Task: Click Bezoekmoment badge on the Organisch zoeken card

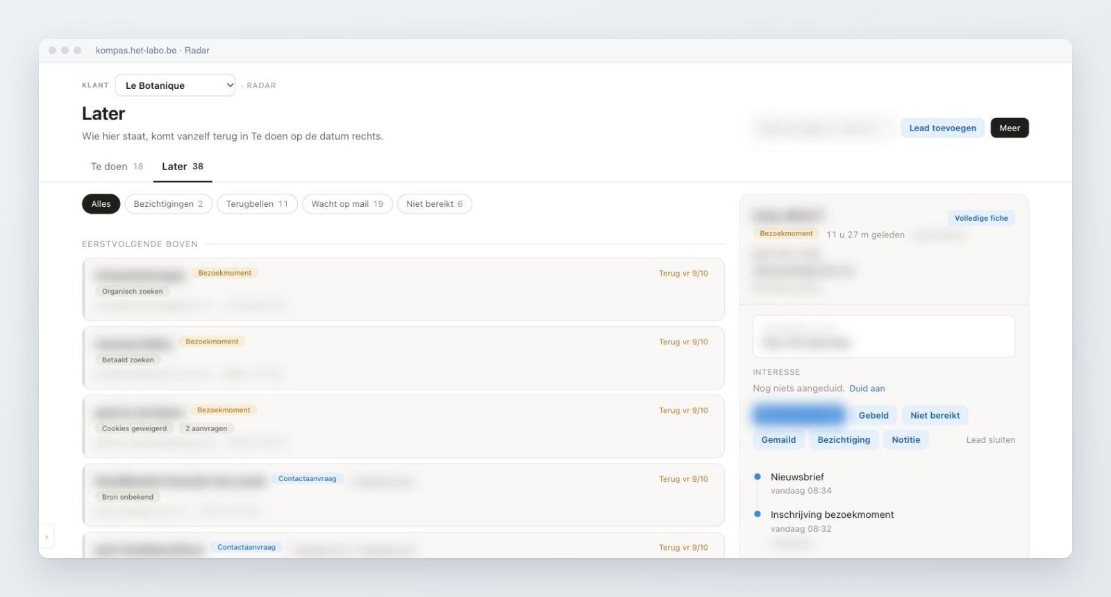Action: pos(225,274)
